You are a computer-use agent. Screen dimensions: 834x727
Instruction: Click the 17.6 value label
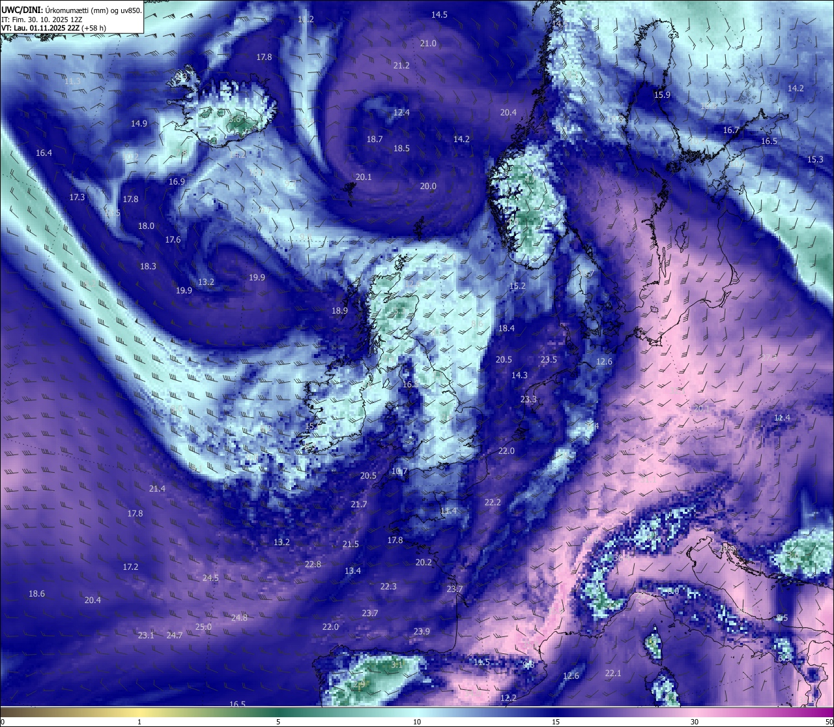pyautogui.click(x=173, y=240)
